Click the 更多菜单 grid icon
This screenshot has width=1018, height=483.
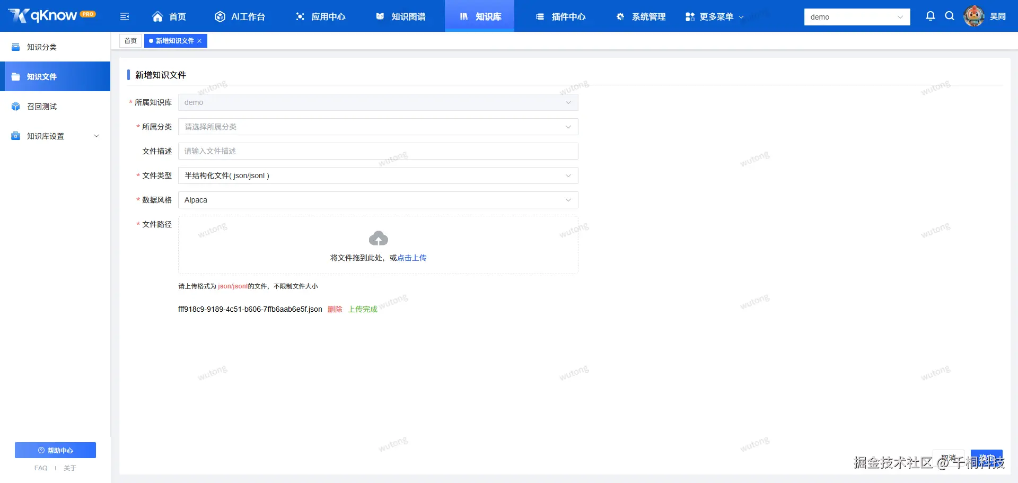[690, 16]
